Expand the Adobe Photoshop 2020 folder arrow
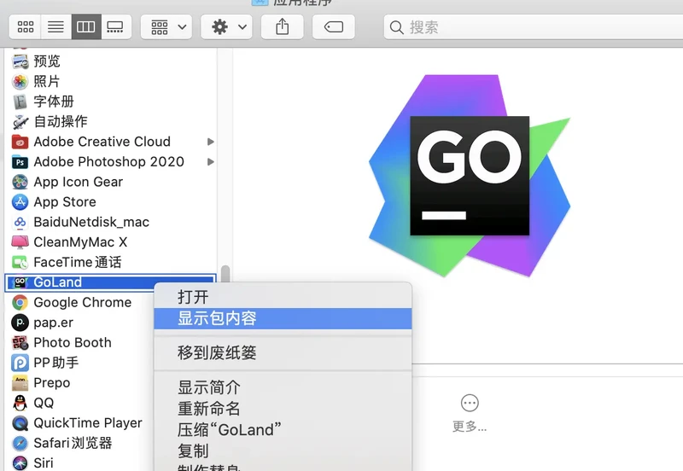Viewport: 683px width, 471px height. coord(211,162)
